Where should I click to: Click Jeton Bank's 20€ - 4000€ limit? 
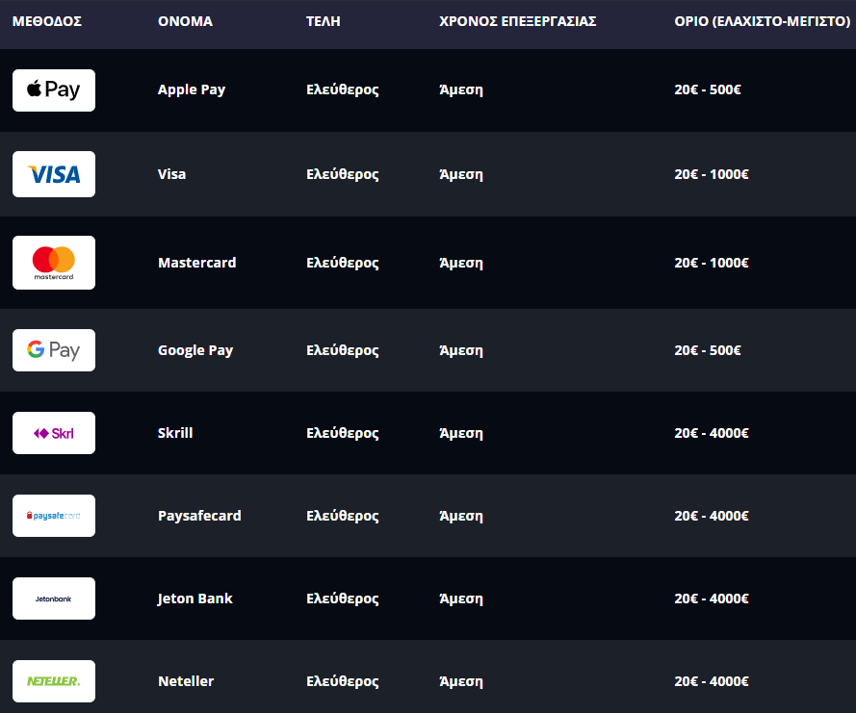(712, 598)
